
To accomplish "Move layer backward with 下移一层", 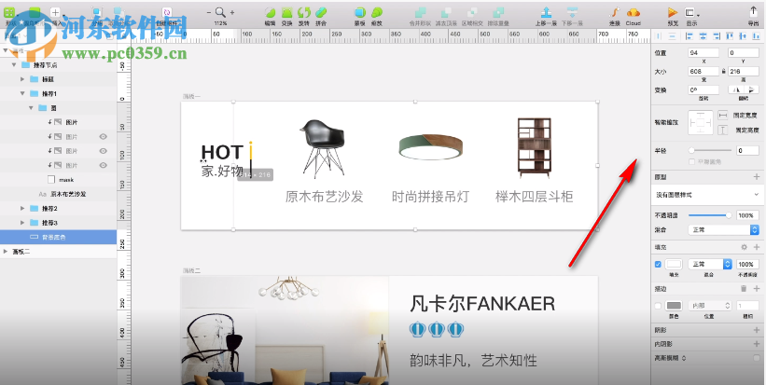I will [572, 12].
